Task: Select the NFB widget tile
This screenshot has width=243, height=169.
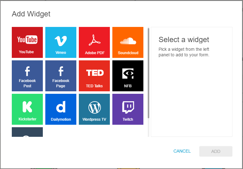Action: [128, 76]
